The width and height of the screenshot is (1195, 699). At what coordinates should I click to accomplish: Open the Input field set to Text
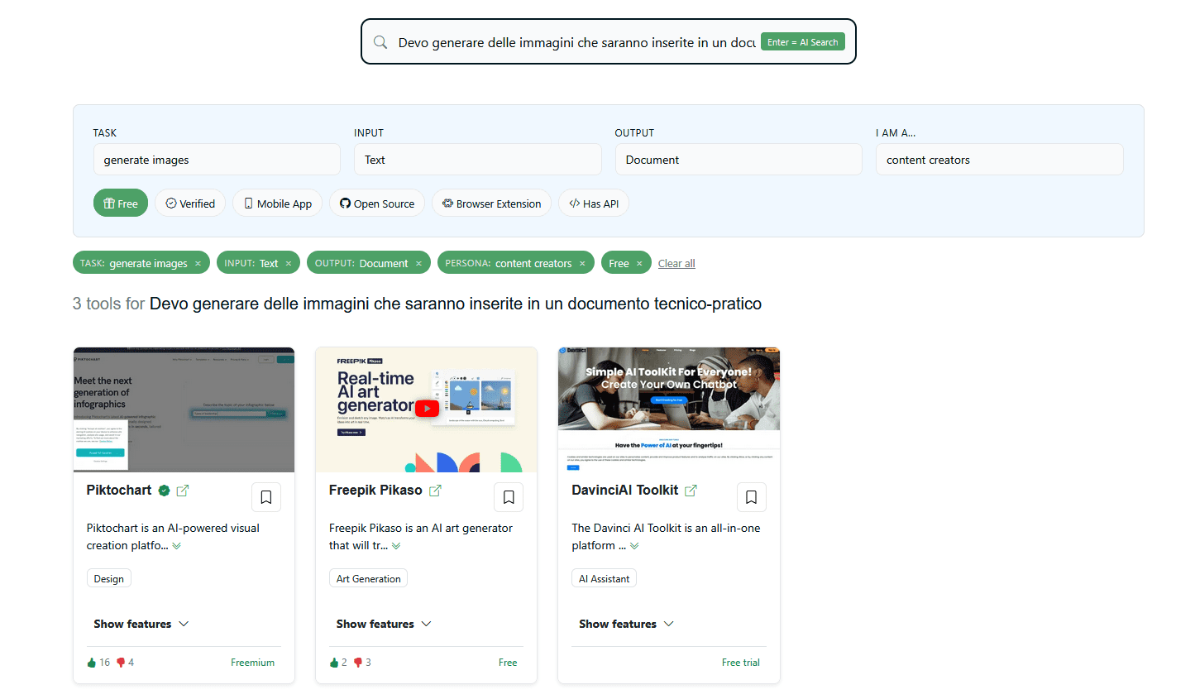(x=478, y=160)
